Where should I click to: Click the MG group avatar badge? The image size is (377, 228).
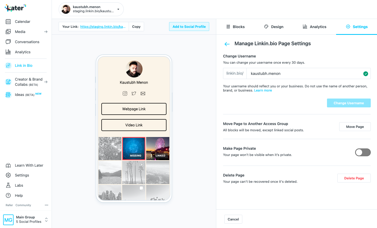pos(8,220)
